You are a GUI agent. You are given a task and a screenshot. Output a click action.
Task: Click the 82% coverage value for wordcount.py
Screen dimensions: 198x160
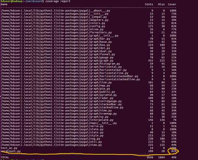(x=174, y=151)
